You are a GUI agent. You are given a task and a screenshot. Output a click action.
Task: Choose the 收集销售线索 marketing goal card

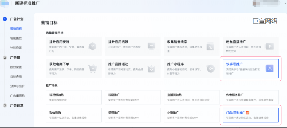coord(192,46)
